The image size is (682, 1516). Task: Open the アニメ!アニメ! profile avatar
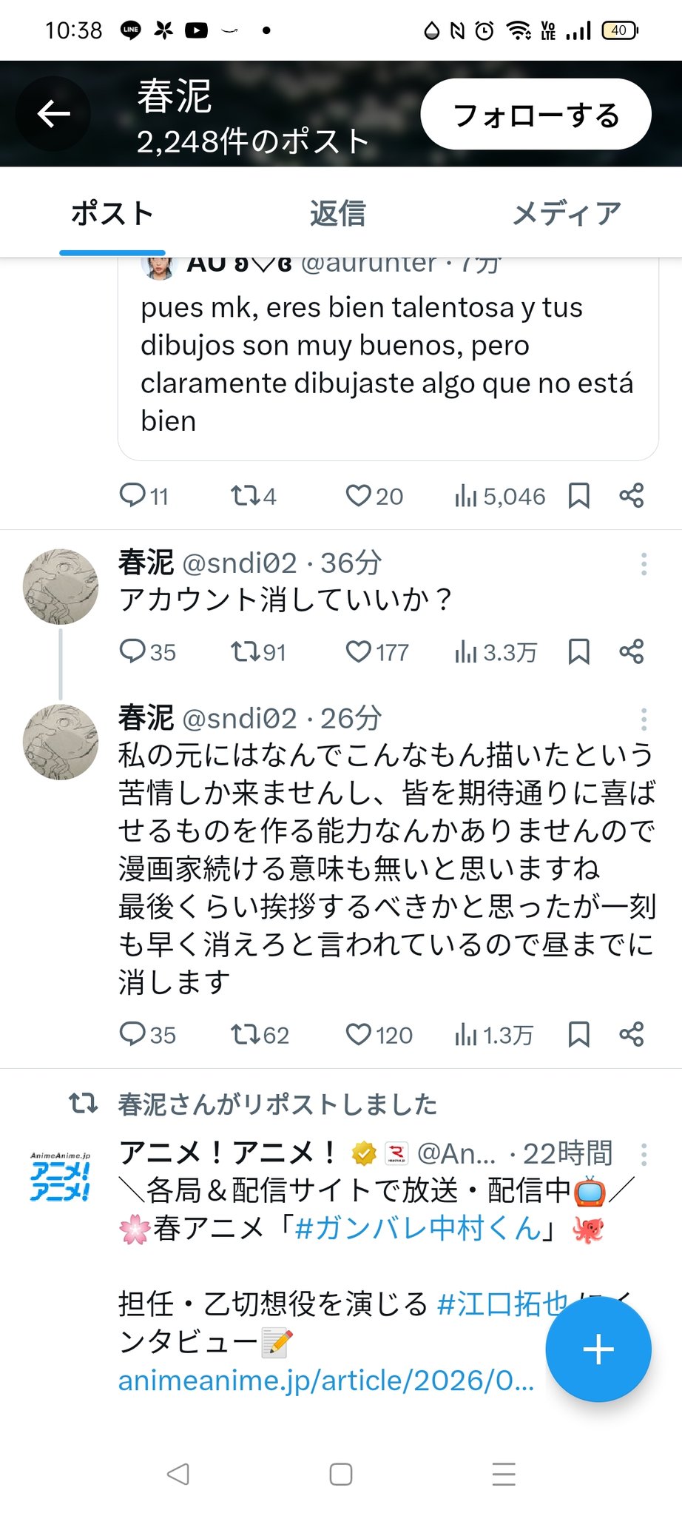coord(61,1175)
